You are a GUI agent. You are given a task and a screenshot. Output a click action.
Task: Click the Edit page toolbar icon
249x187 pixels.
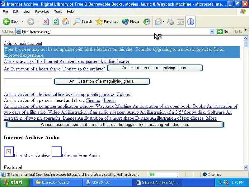[181, 22]
